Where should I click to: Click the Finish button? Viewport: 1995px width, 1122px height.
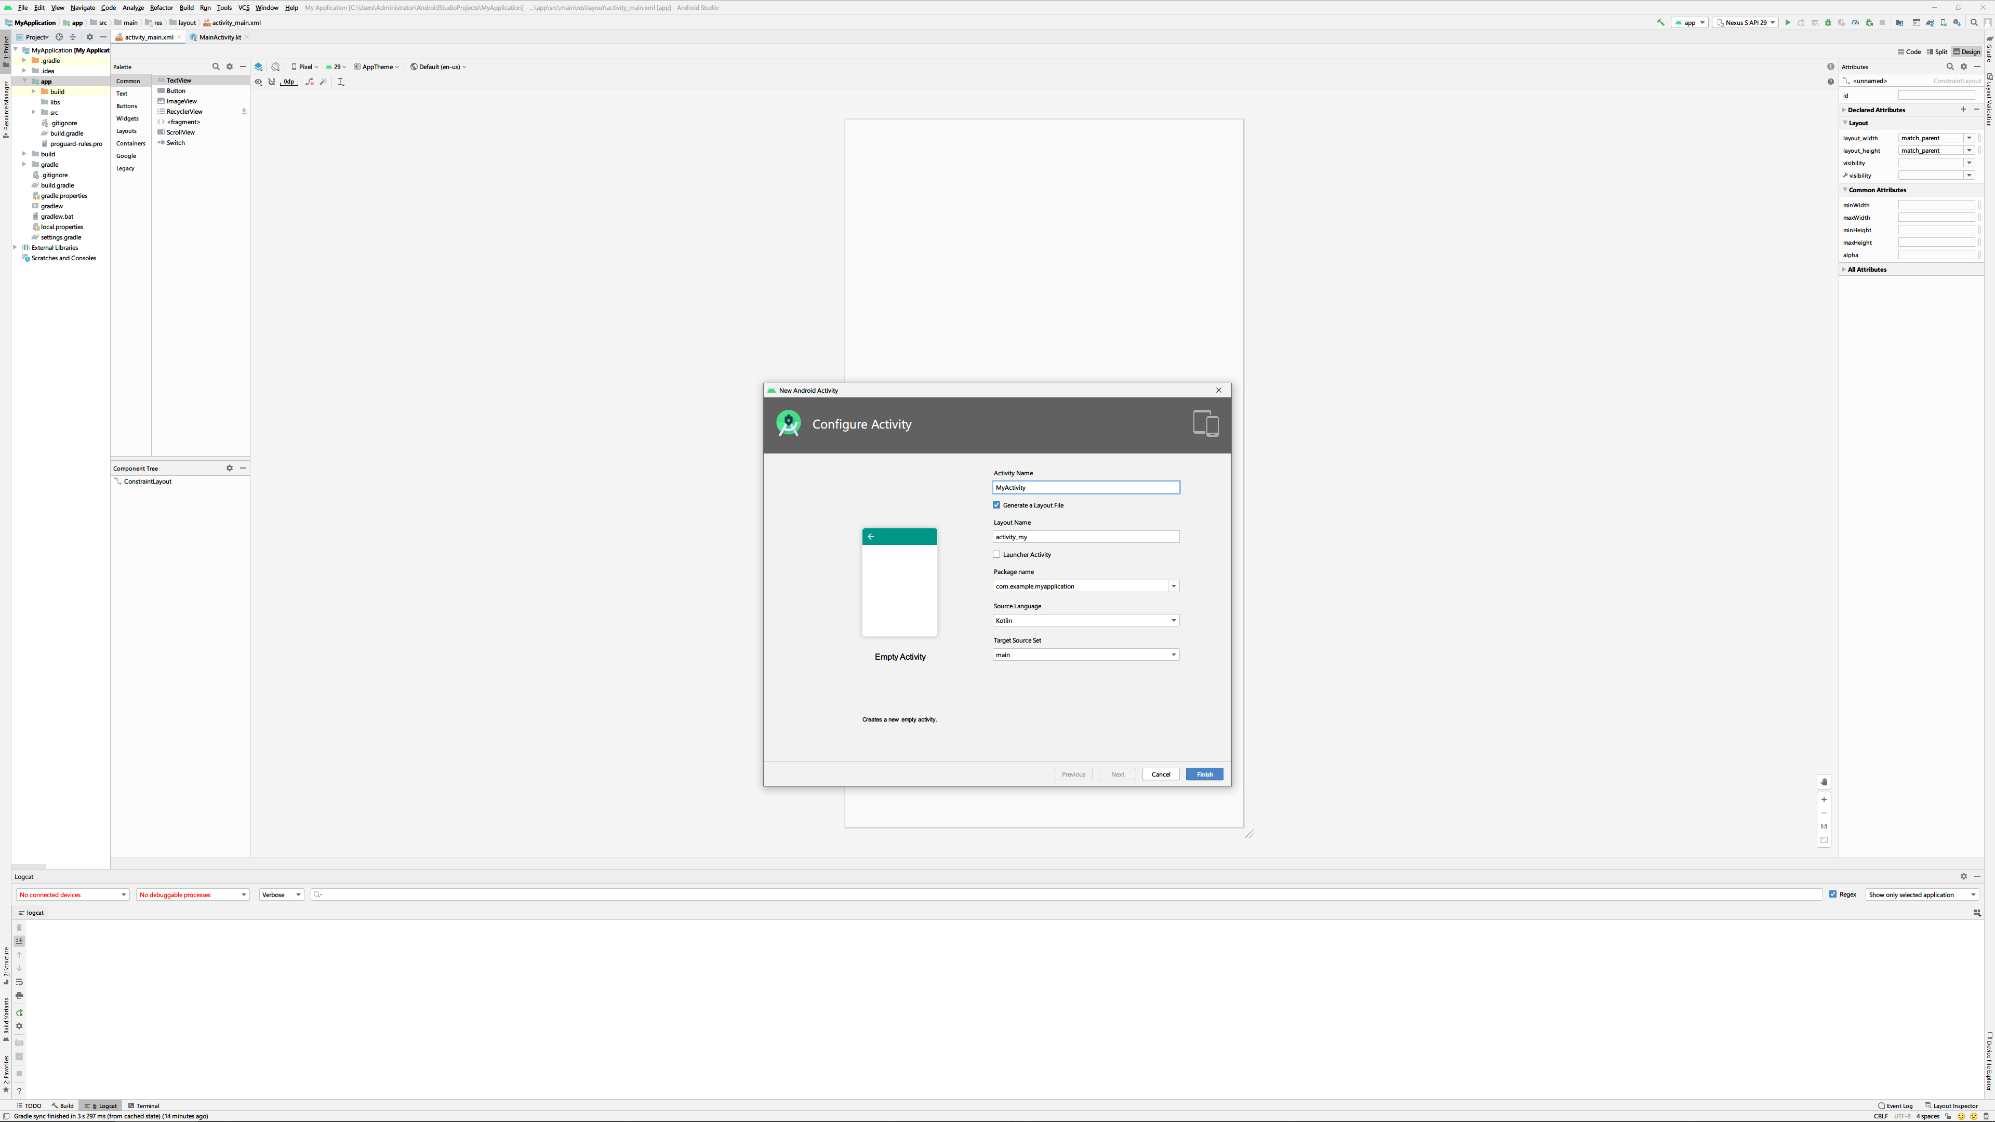(1204, 774)
